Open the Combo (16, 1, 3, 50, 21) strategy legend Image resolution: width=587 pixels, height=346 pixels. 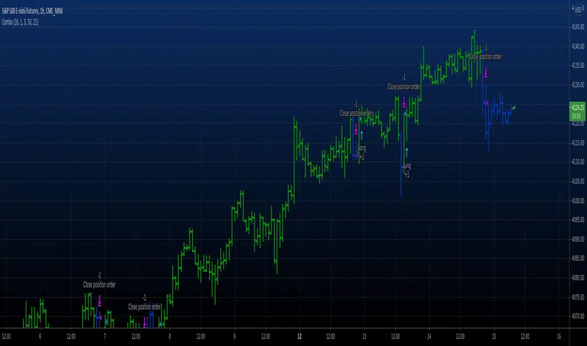(x=20, y=23)
